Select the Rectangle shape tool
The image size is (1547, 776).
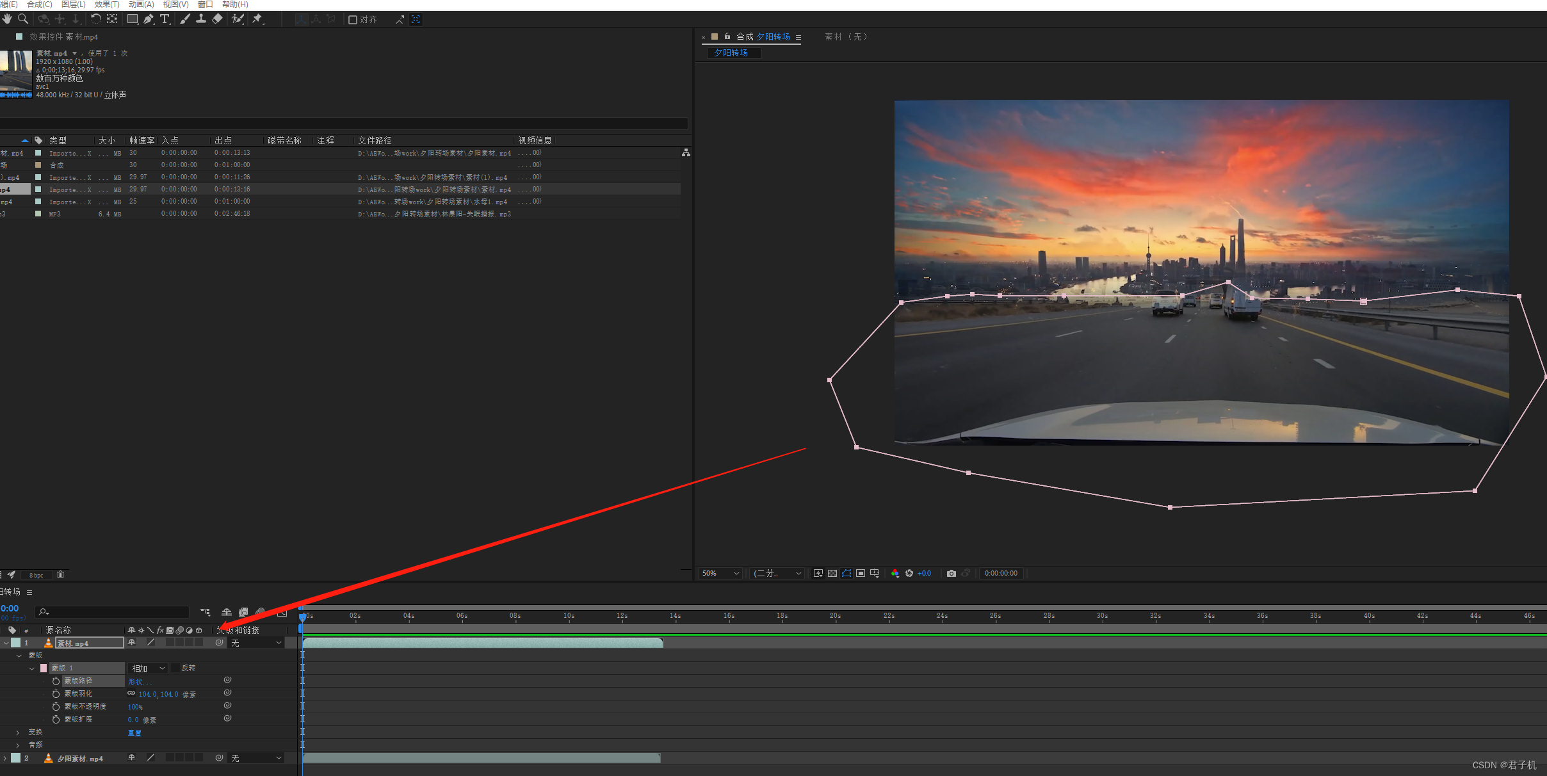[132, 19]
